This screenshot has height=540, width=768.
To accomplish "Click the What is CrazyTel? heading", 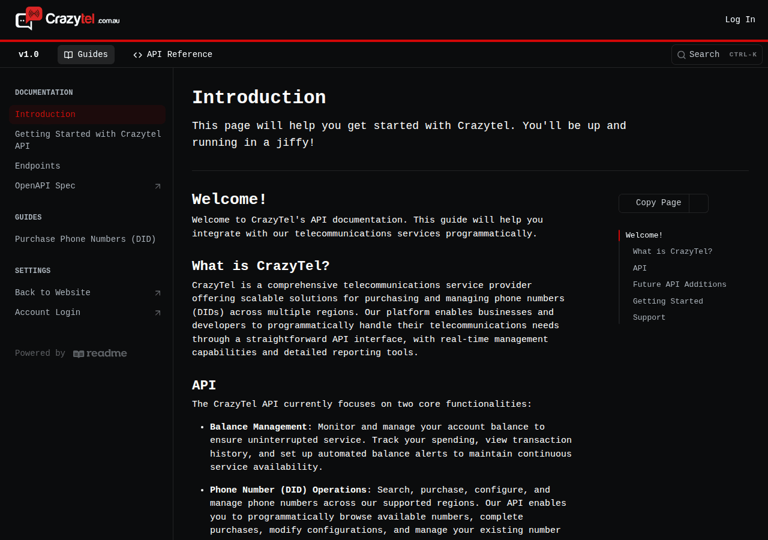I will [x=261, y=266].
